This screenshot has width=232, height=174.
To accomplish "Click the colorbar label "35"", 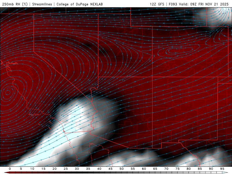I will click(88, 169).
